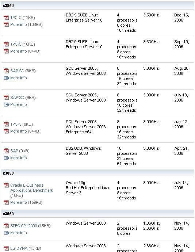
Task: Click arrow icon beside SAP SD (8KB) More info
Action: point(7,78)
